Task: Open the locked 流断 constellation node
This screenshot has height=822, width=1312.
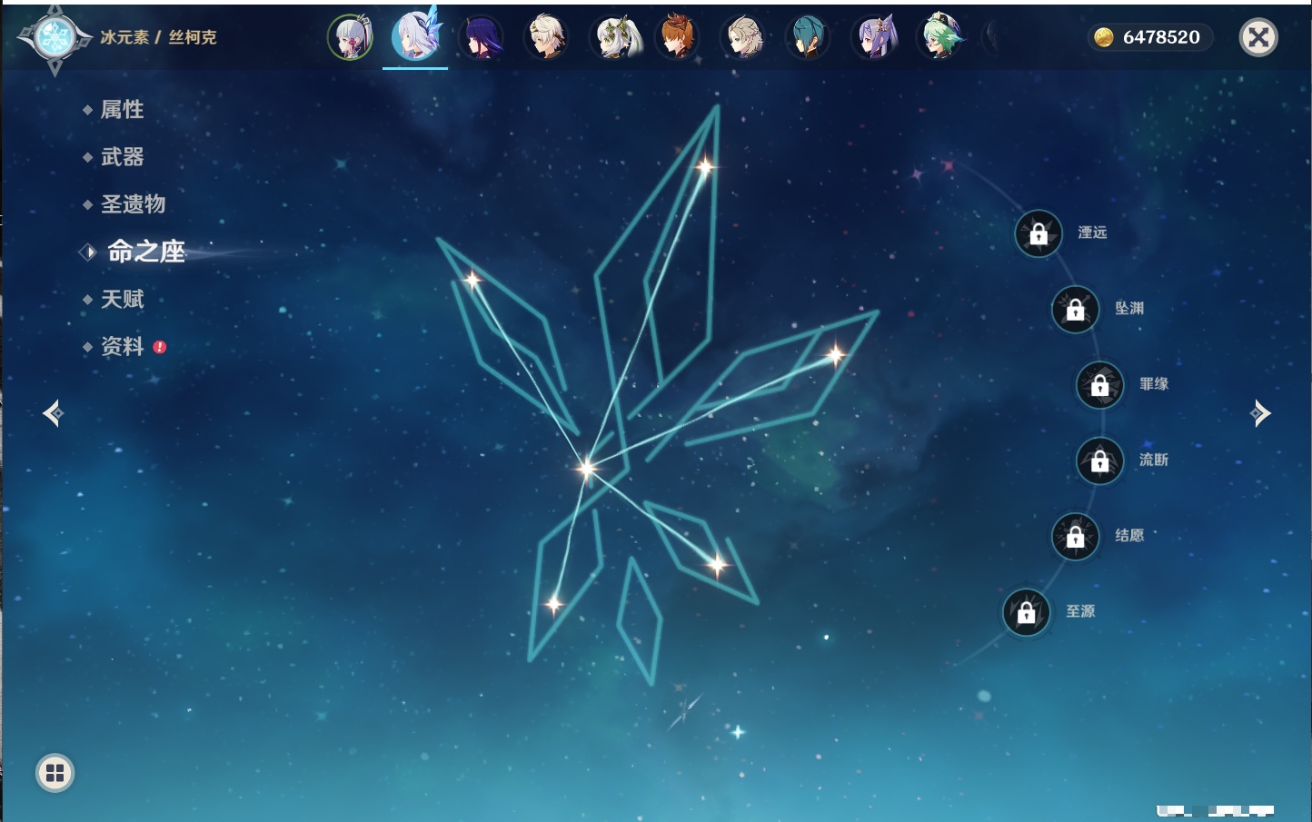Action: coord(1100,461)
